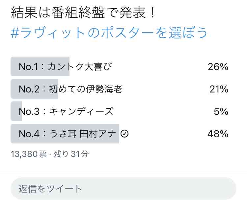Click the short gray bar for No.3
This screenshot has width=247, height=205.
16,111
